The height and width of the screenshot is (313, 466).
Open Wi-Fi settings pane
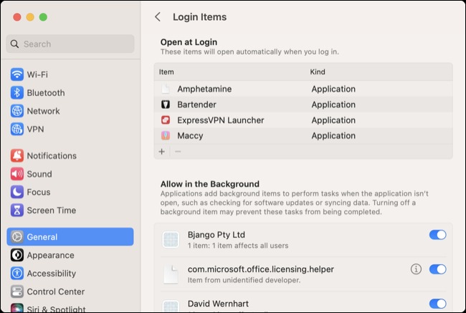click(x=70, y=74)
